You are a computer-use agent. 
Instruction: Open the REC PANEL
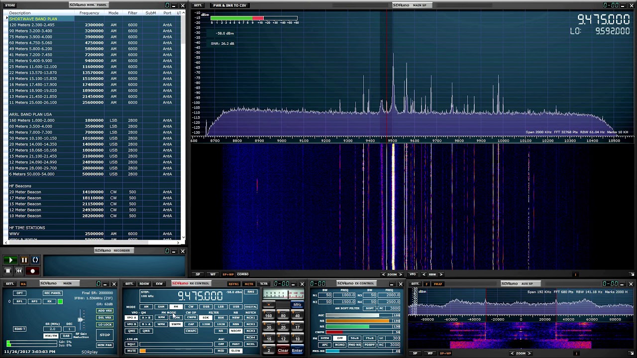pyautogui.click(x=52, y=293)
